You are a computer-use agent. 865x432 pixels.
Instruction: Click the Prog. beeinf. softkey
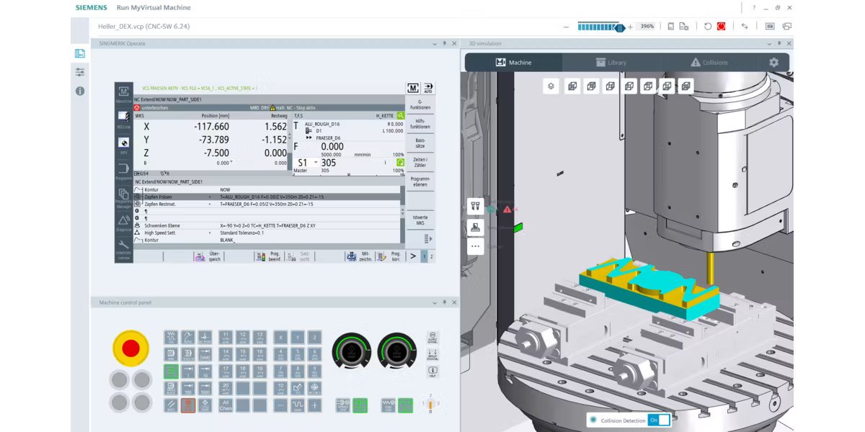(x=270, y=256)
